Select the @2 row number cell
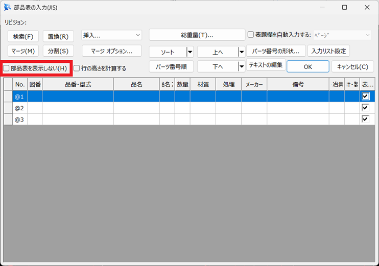This screenshot has width=379, height=266. (20, 108)
